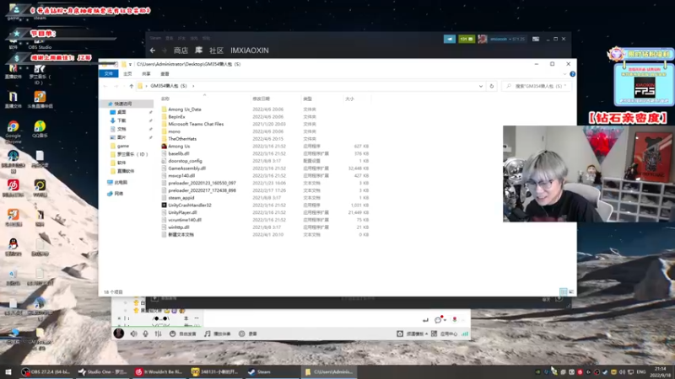The image size is (675, 379).
Task: Open Desktop in the Explorer sidebar
Action: click(x=121, y=112)
